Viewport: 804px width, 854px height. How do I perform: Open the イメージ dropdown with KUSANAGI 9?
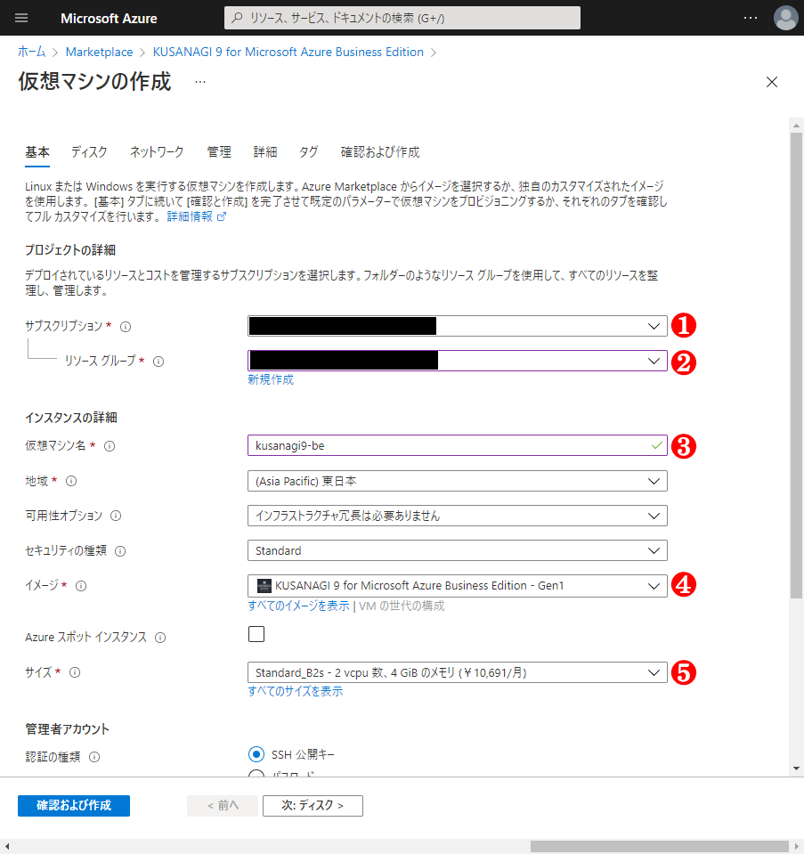(x=458, y=586)
